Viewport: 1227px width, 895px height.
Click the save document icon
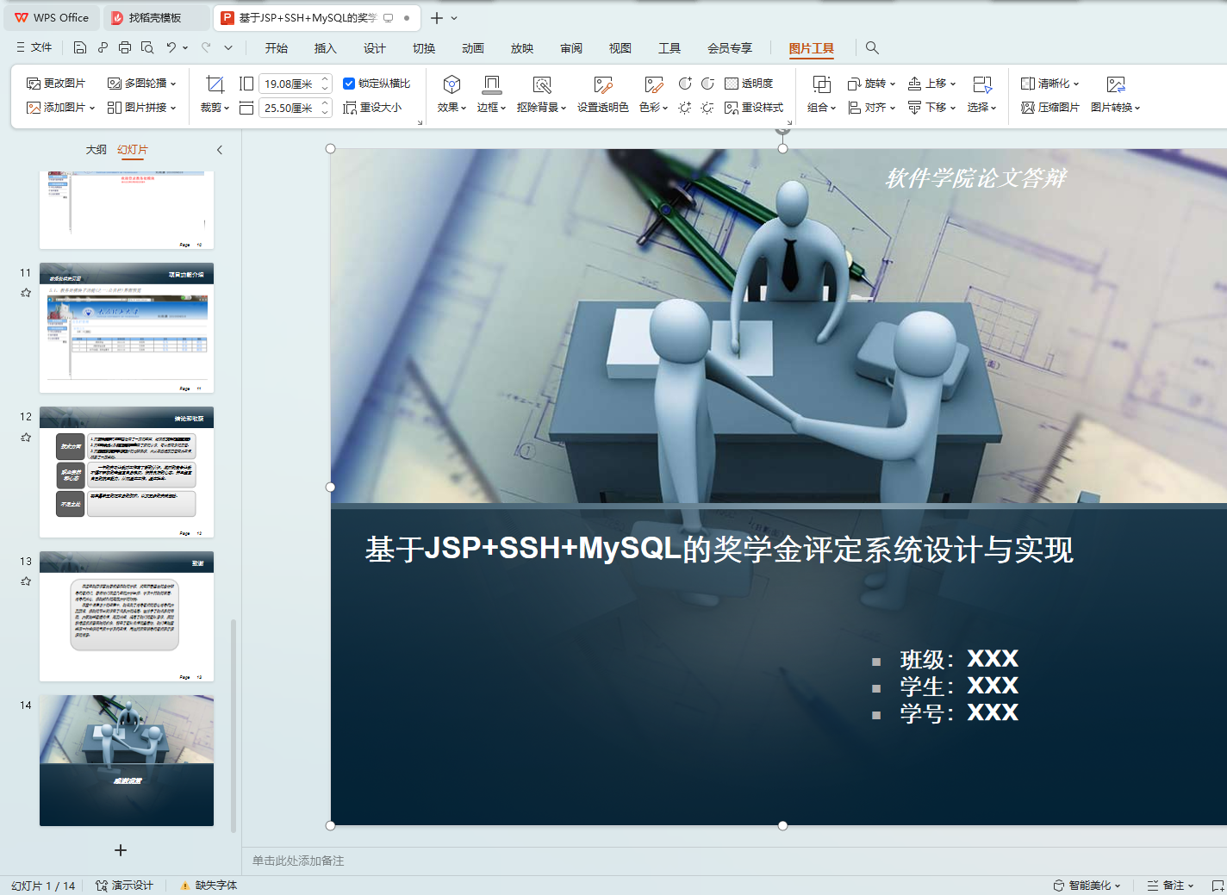pyautogui.click(x=80, y=47)
